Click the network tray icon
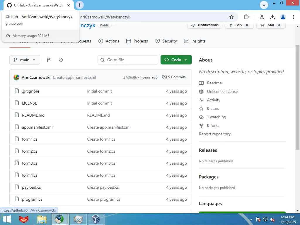The image size is (300, 225). pos(265,219)
